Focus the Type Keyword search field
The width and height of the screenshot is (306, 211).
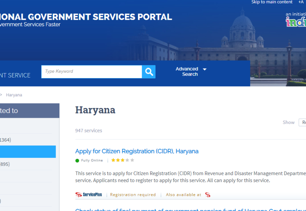pyautogui.click(x=91, y=72)
